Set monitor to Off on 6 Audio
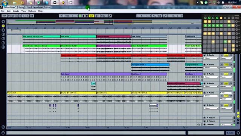This screenshot has width=241, height=136. tap(230, 83)
